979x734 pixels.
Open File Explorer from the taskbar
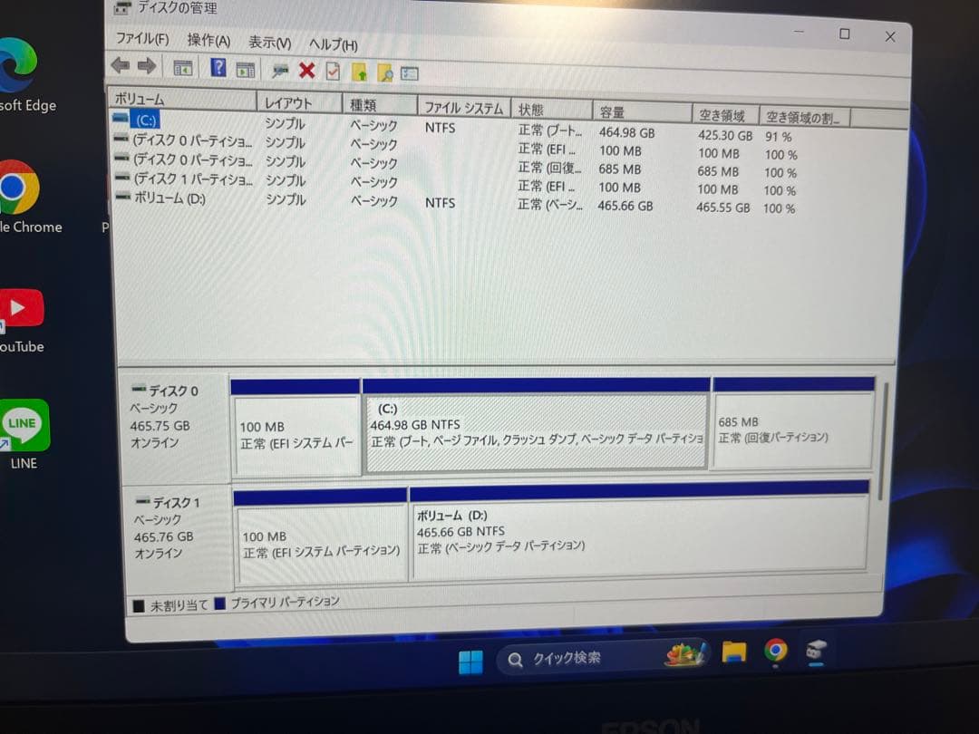point(734,652)
